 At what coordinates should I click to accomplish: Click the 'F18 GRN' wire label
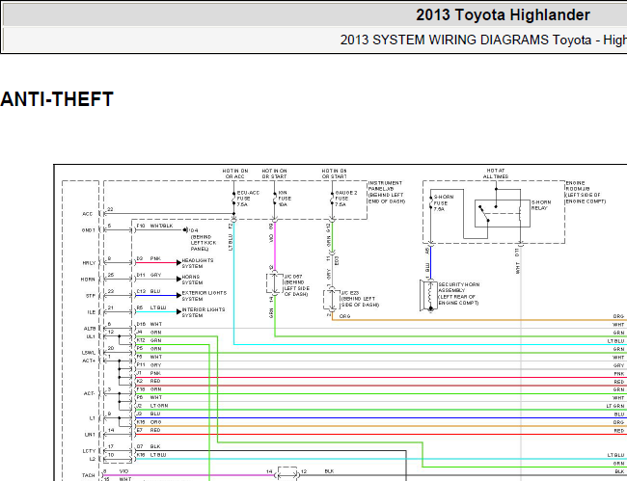coord(150,389)
